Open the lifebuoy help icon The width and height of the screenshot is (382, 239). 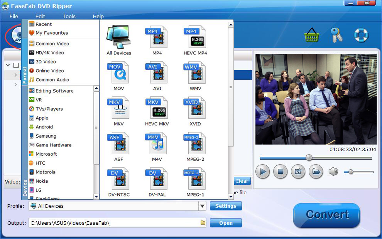(x=361, y=35)
